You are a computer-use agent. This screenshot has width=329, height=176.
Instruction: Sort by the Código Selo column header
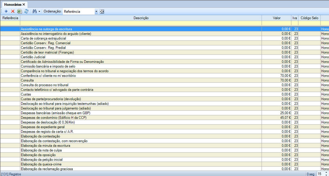[309, 18]
